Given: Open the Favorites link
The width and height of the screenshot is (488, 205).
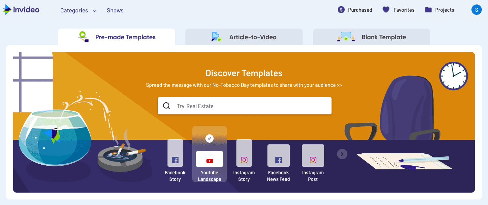Looking at the screenshot, I should (x=398, y=10).
